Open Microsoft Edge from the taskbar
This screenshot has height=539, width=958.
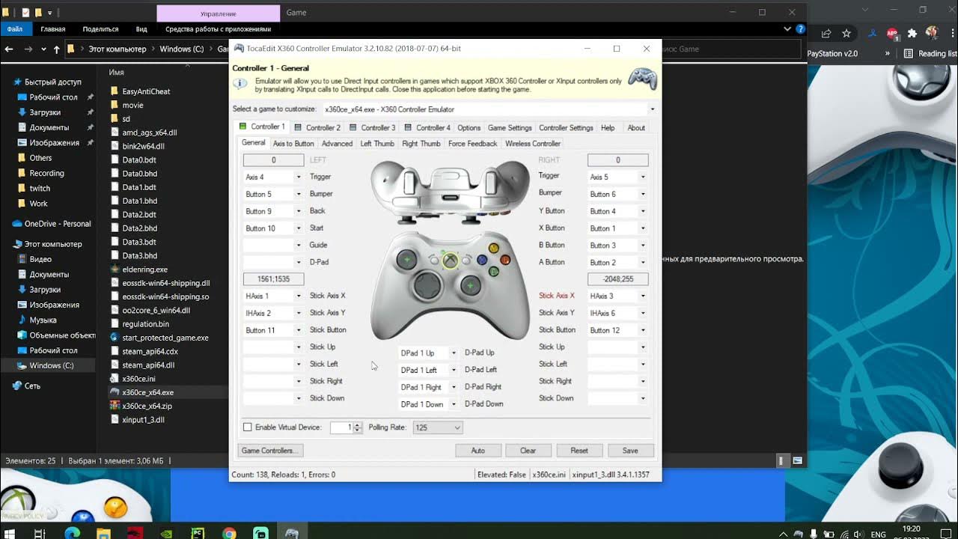[72, 534]
